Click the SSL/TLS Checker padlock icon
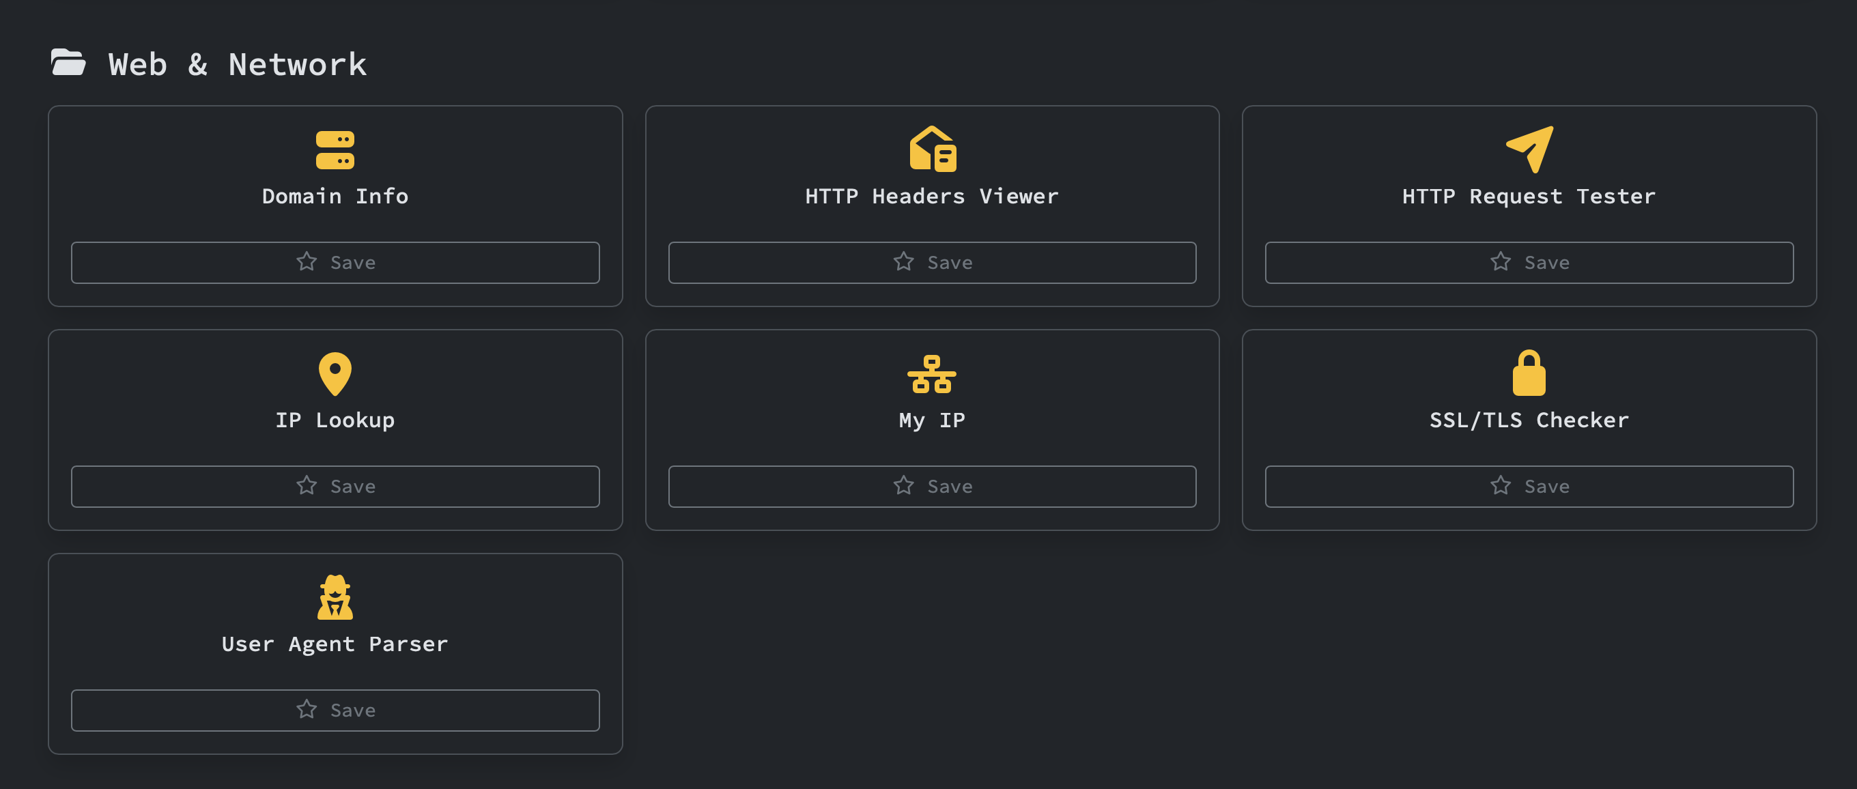The image size is (1857, 789). point(1529,375)
